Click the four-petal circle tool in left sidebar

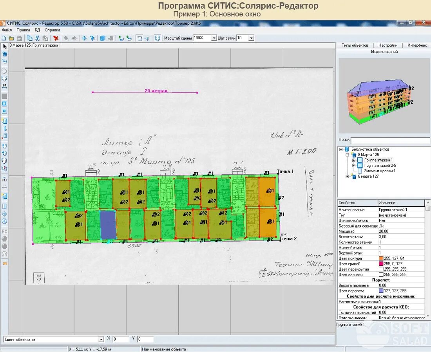[4, 221]
